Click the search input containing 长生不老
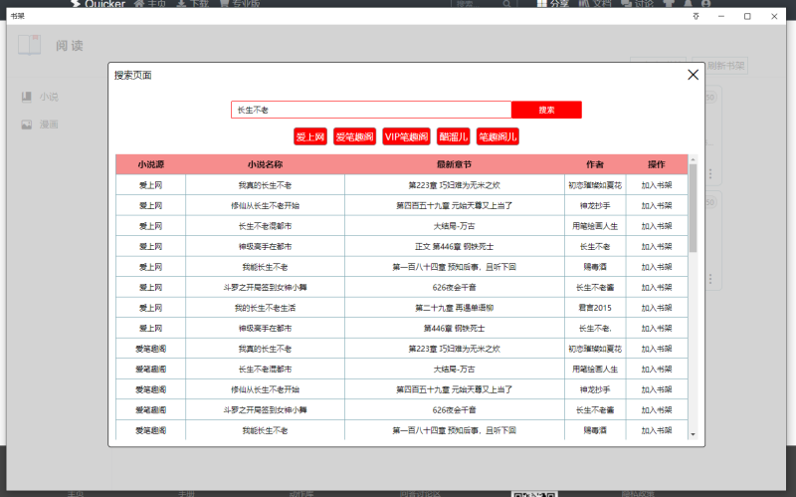 [x=371, y=110]
